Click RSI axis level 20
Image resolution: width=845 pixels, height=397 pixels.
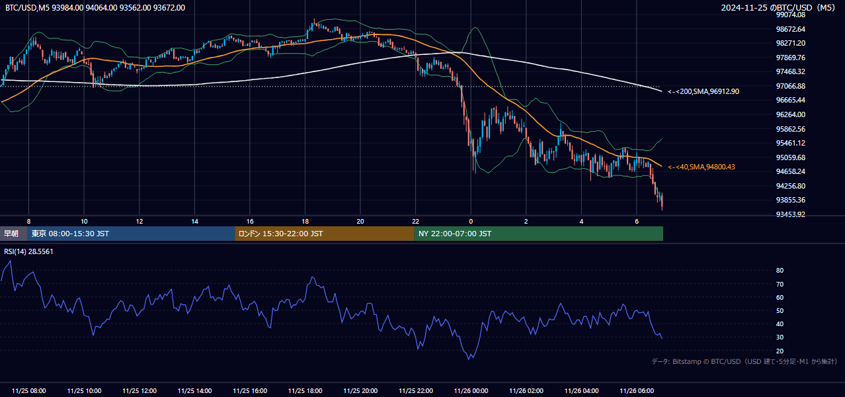[780, 351]
